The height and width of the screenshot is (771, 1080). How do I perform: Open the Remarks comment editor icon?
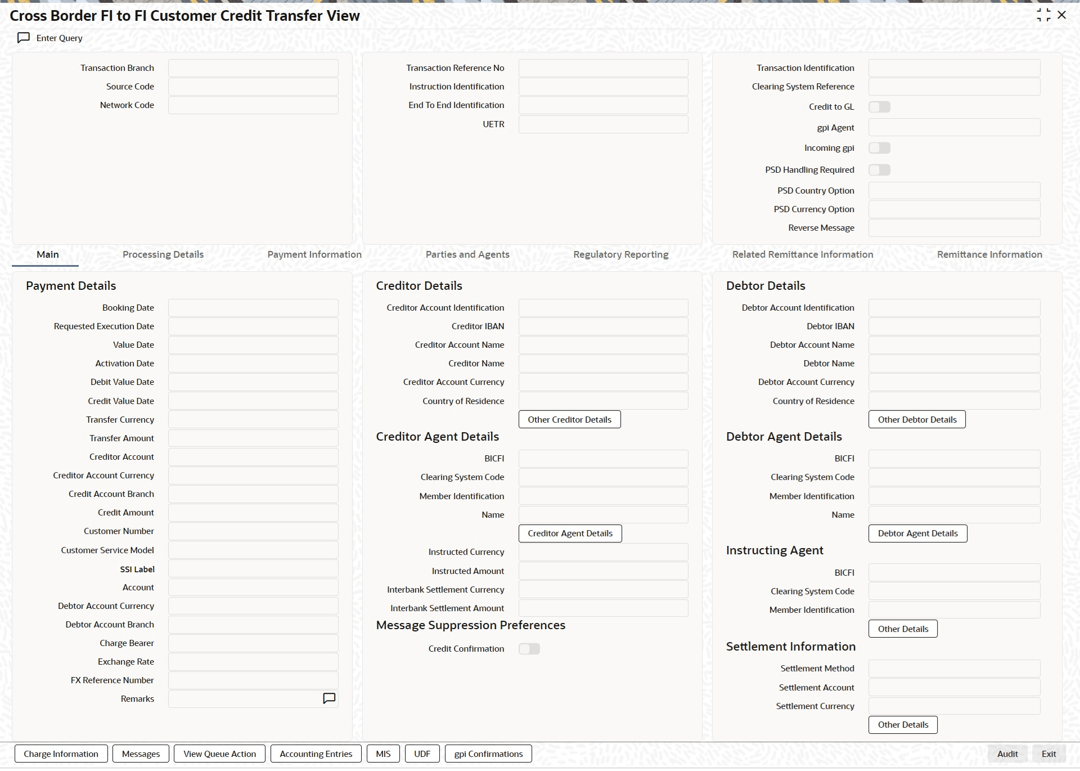[329, 698]
